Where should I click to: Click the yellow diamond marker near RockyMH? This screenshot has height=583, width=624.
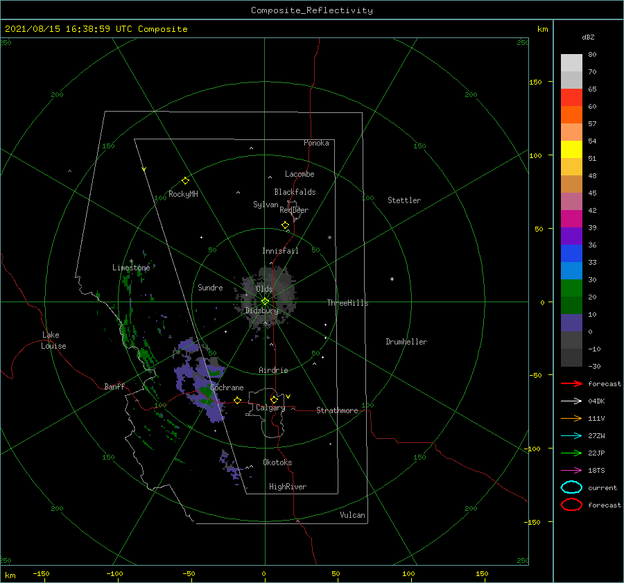[x=185, y=181]
